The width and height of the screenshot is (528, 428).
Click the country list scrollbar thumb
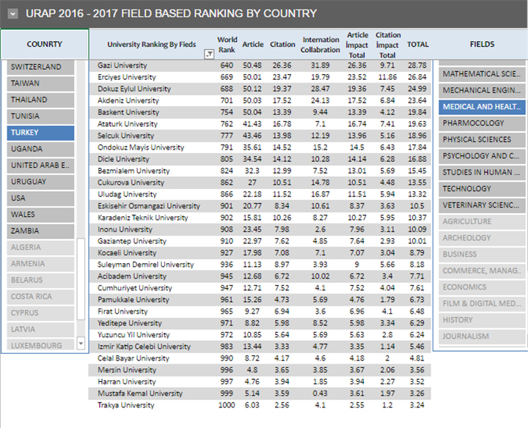tap(81, 279)
